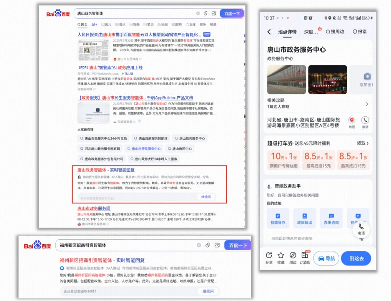Open the 唐山政务智能体 - 实时智能回复 result
Viewport: 391px width, 301px height.
pyautogui.click(x=106, y=170)
